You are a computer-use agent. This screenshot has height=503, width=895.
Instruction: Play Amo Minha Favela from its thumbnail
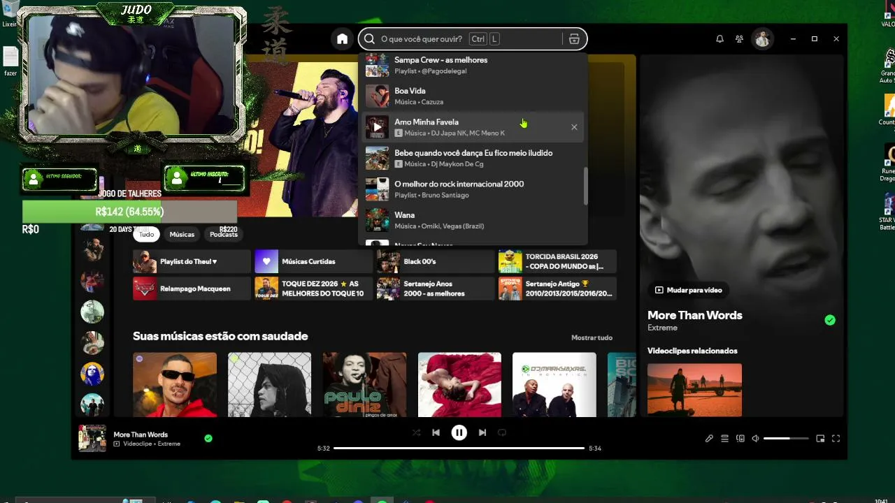point(377,127)
